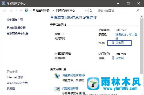Click the set up new connection icon
This screenshot has height=95, width=144.
point(57,76)
